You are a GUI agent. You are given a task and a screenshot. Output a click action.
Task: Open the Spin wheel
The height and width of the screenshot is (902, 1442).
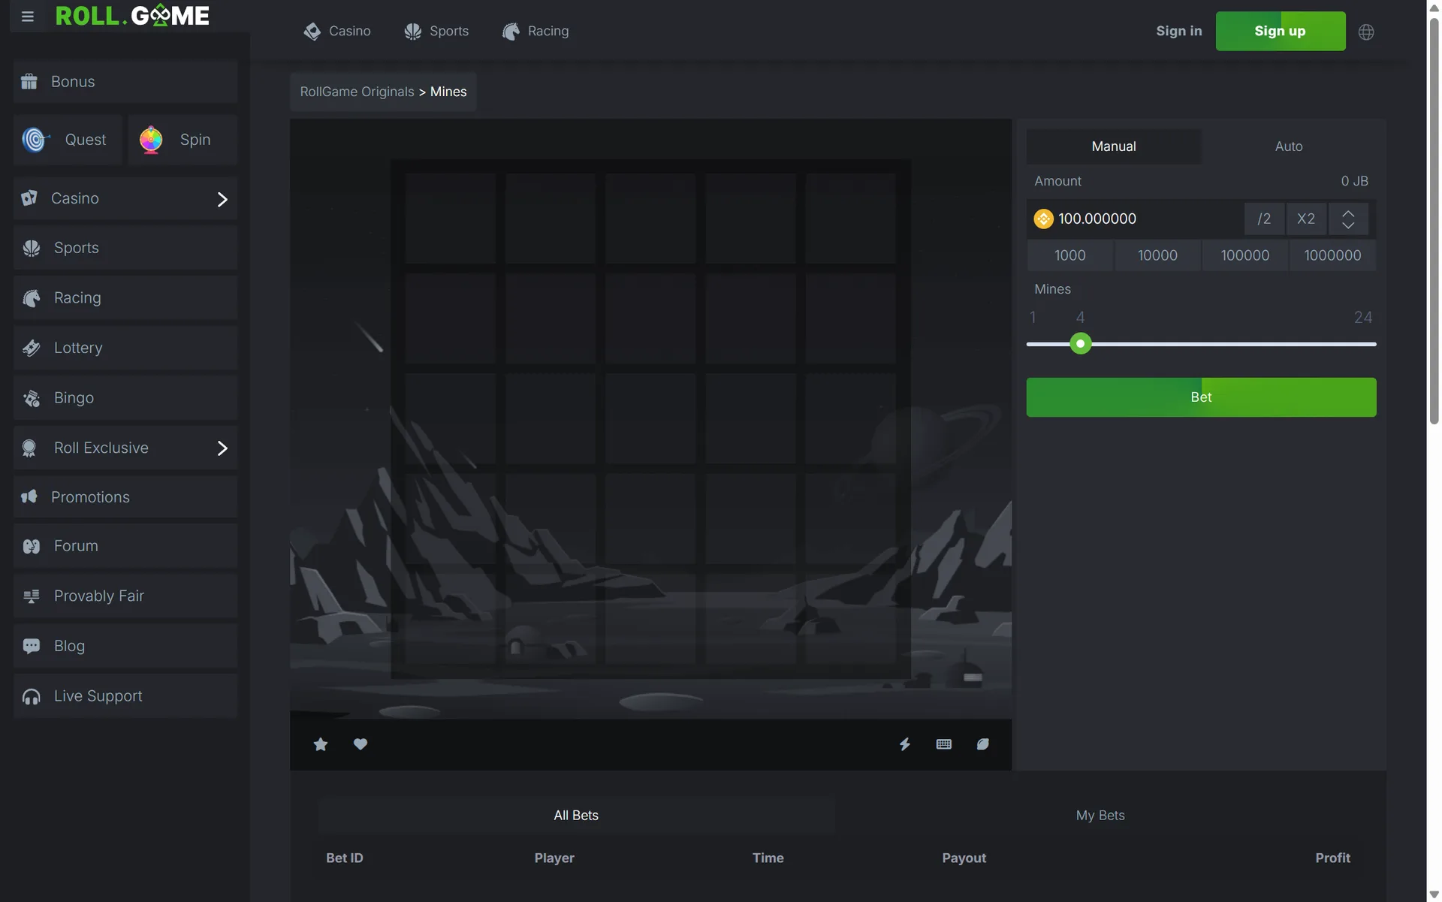coord(183,140)
